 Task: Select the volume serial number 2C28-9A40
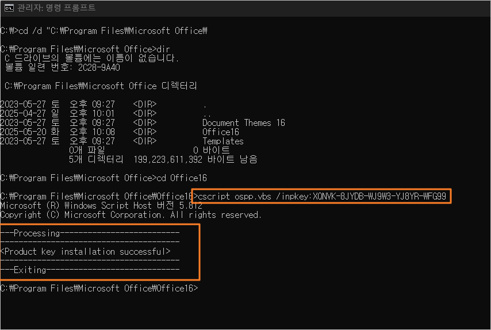pos(99,67)
